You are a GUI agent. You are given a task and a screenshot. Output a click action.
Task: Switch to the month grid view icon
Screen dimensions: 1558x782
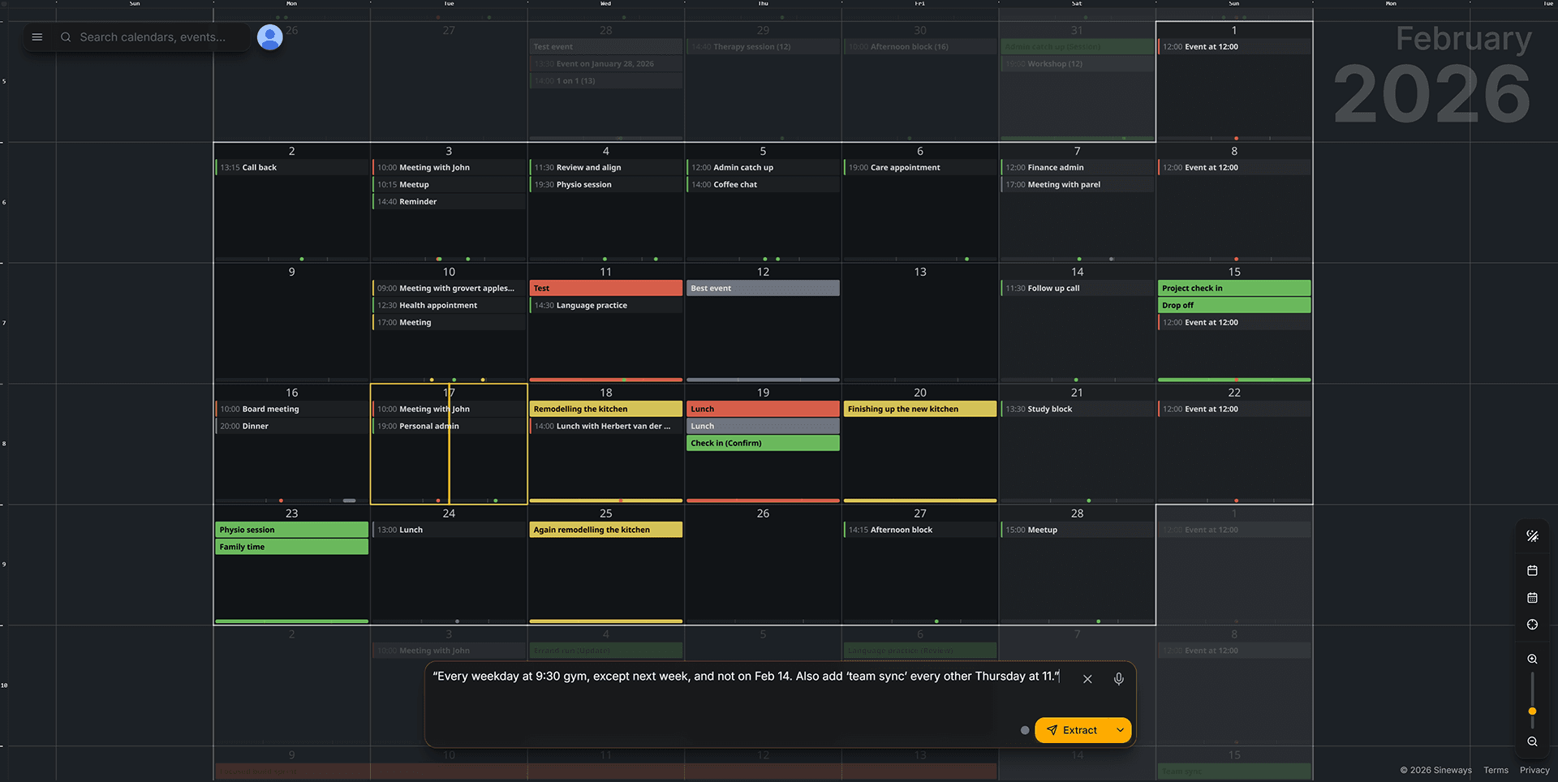coord(1532,598)
